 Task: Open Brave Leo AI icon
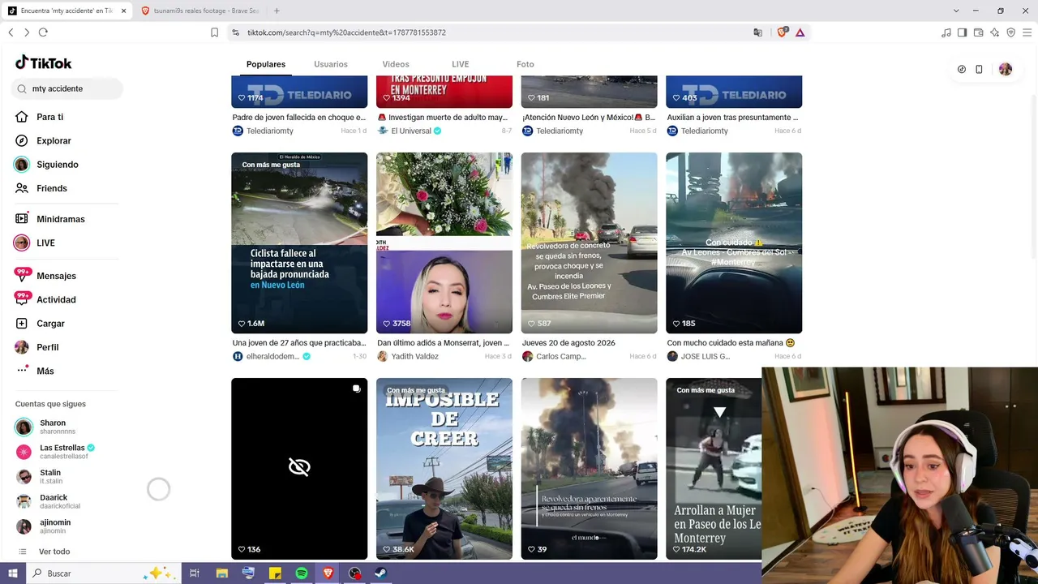[x=995, y=32]
